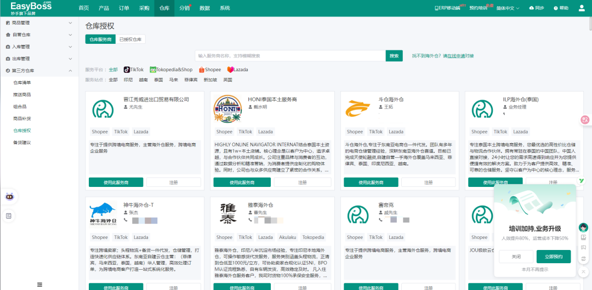Open the robot assistant floating icon
The height and width of the screenshot is (290, 592).
tap(9, 196)
